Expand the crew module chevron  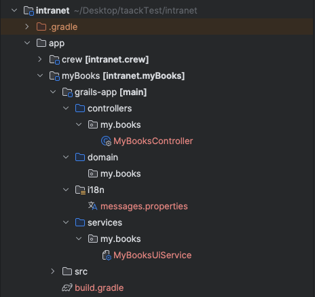coord(40,59)
